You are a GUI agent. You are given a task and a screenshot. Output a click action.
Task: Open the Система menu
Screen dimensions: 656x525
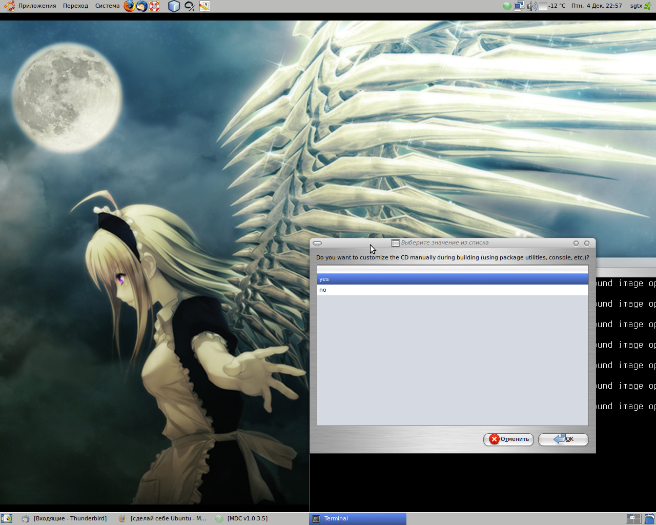[107, 6]
